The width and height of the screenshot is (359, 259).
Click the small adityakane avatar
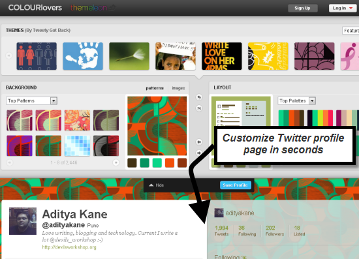[x=219, y=213]
